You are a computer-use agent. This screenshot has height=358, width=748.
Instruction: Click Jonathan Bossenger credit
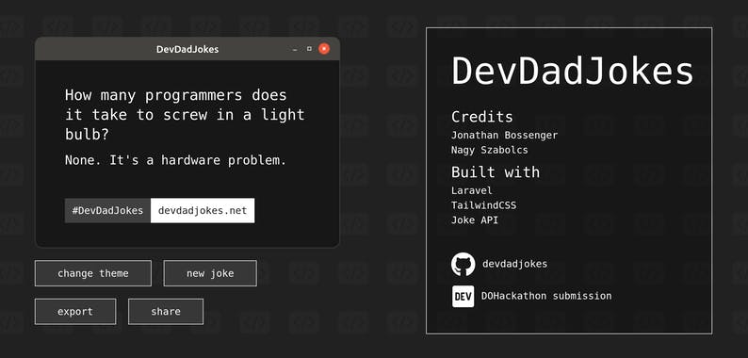point(504,135)
